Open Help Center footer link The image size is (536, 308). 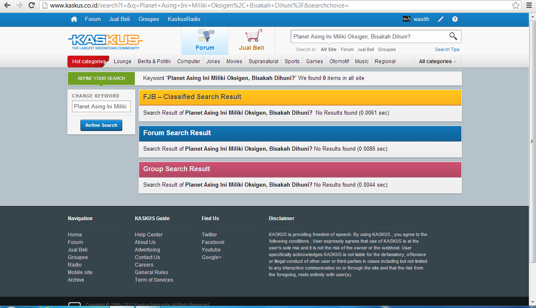[x=149, y=235]
